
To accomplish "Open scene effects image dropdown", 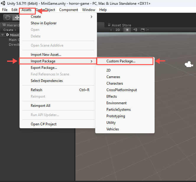I will click(x=143, y=30).
